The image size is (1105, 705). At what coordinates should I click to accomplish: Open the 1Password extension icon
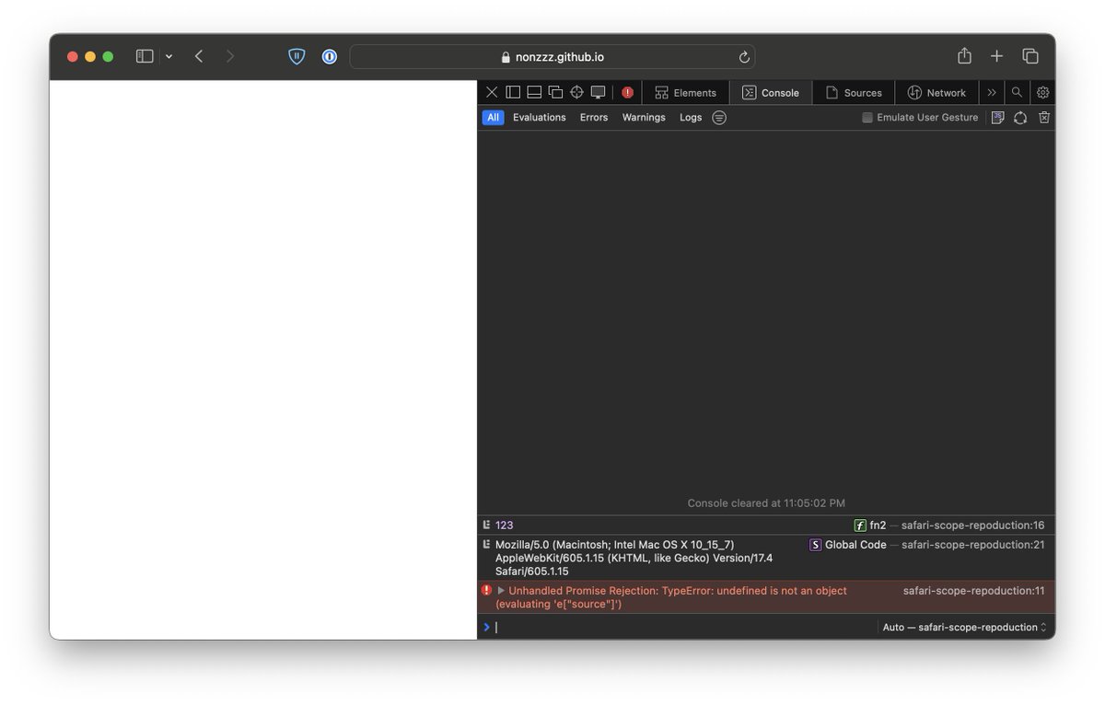(330, 56)
